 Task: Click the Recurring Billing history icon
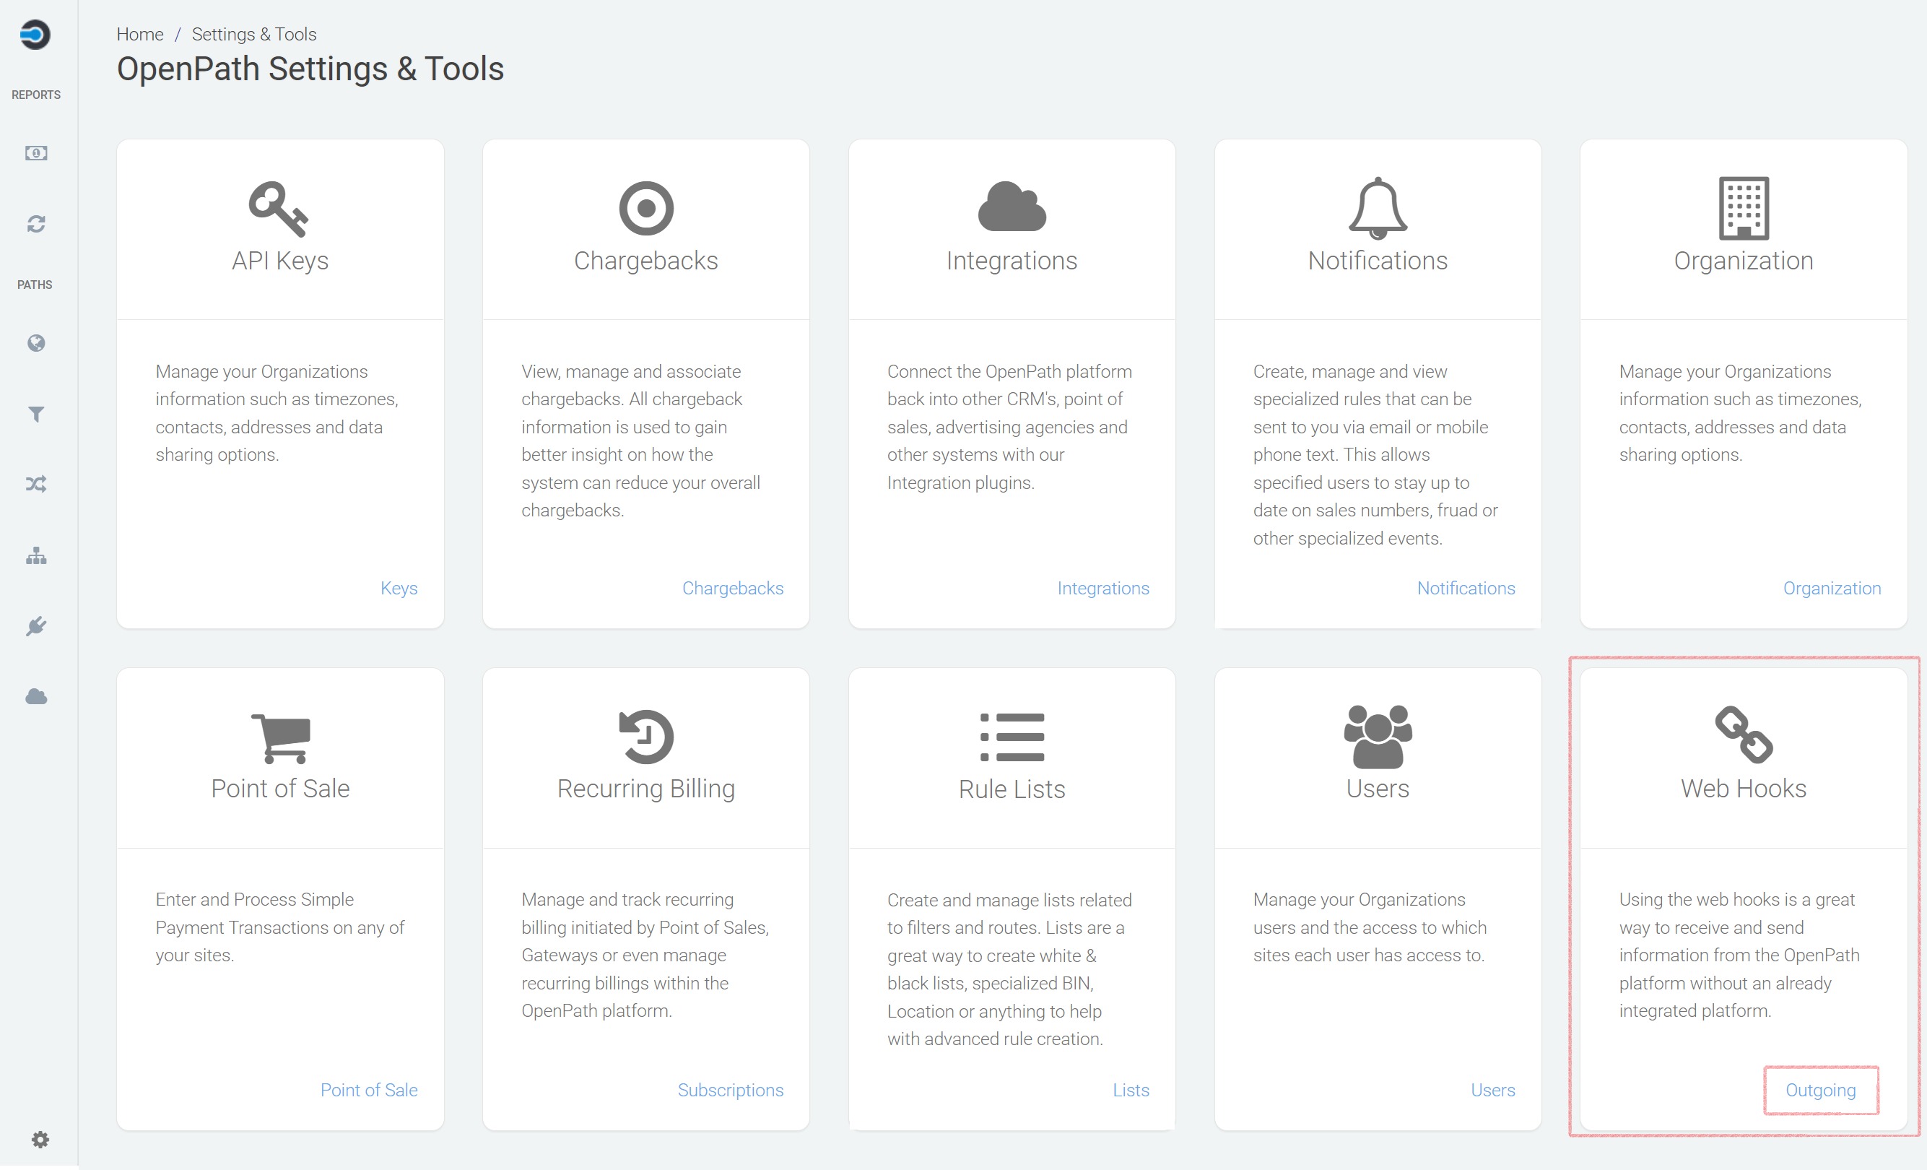click(646, 736)
